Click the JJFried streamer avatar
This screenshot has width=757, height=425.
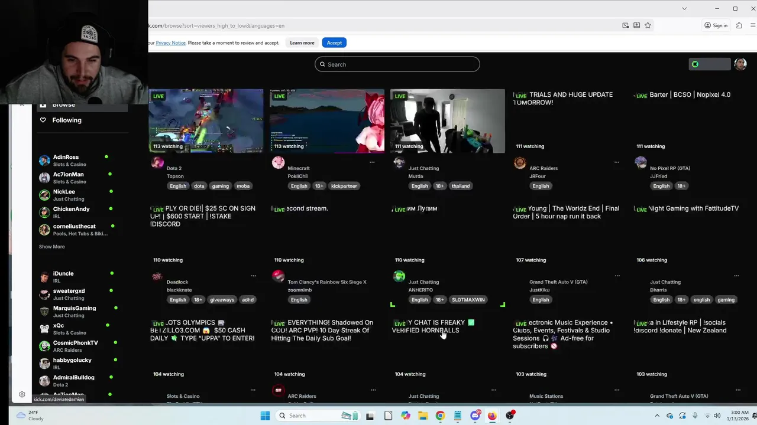click(640, 162)
